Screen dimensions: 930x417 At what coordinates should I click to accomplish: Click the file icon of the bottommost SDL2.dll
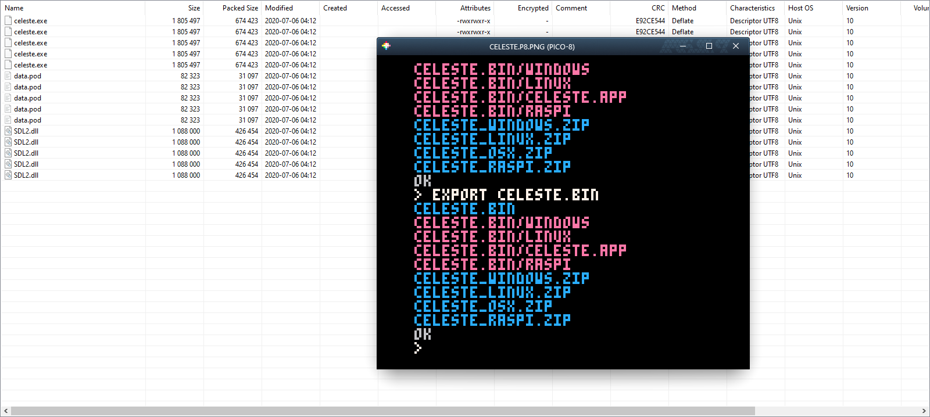(x=8, y=175)
